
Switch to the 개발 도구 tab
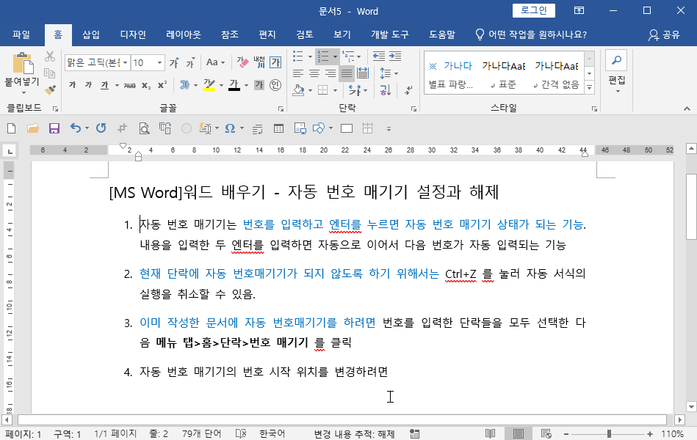[390, 34]
